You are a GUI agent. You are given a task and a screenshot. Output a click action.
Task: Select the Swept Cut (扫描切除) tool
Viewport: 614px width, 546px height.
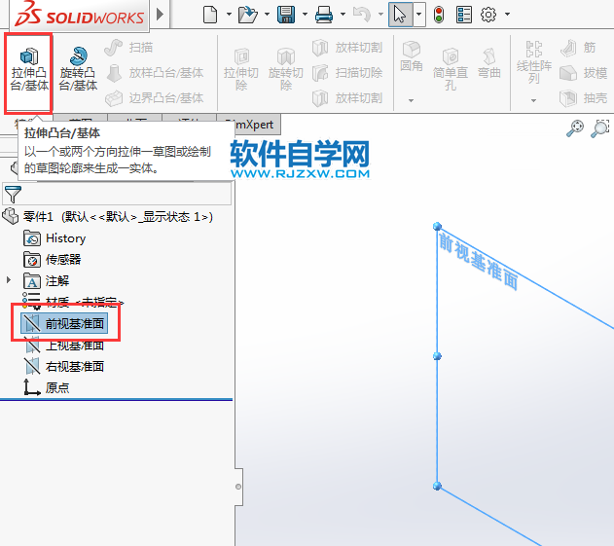347,73
